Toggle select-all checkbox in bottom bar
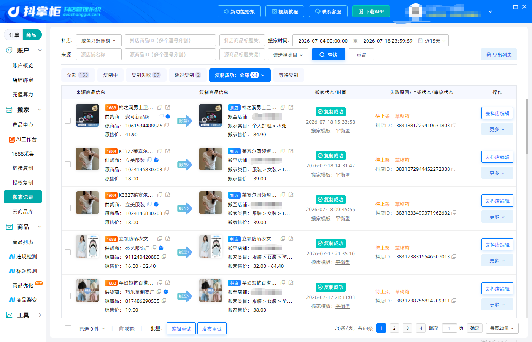 [x=68, y=328]
